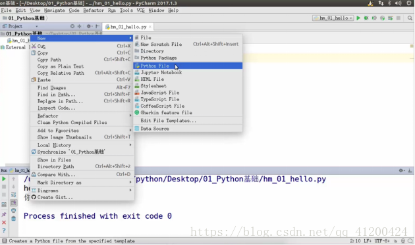Click the Project panel settings gear
Viewport: 415px width, 245px height.
[89, 26]
